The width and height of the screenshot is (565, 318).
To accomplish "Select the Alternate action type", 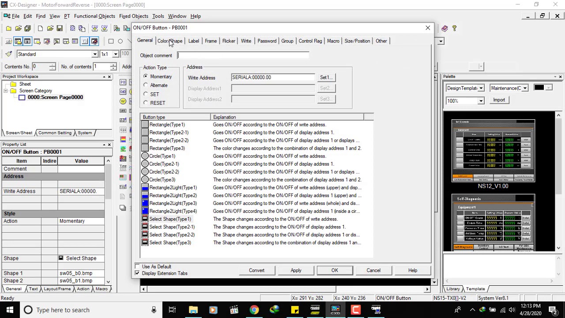I will pyautogui.click(x=146, y=85).
